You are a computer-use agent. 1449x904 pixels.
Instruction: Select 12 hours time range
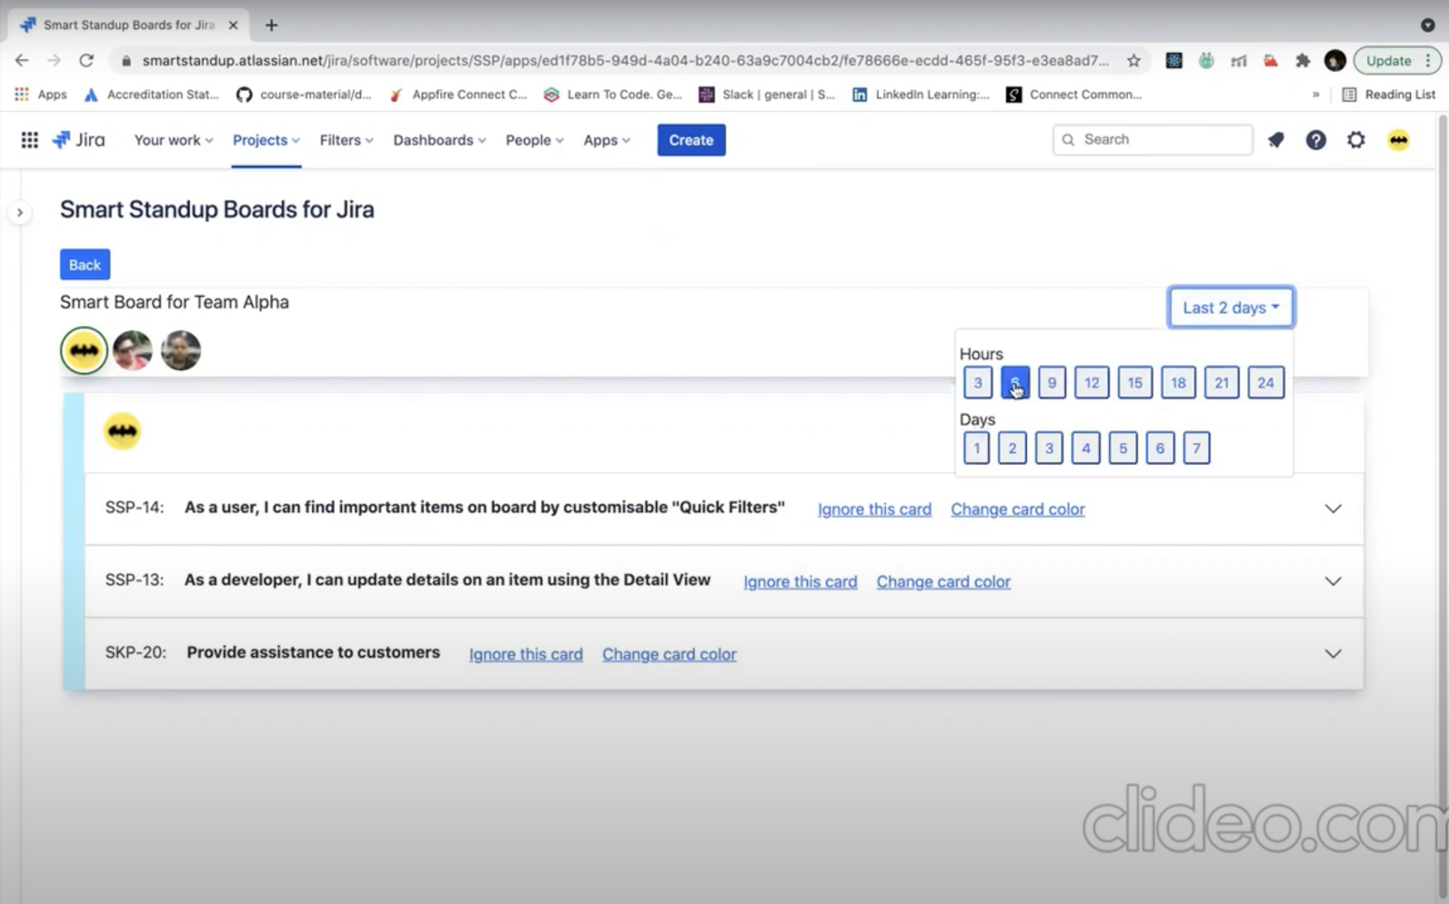(1091, 383)
